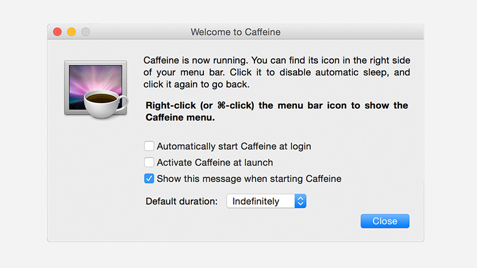The height and width of the screenshot is (268, 477).
Task: Click the blue up-down arrows beside Indefinitely
Action: click(x=300, y=201)
